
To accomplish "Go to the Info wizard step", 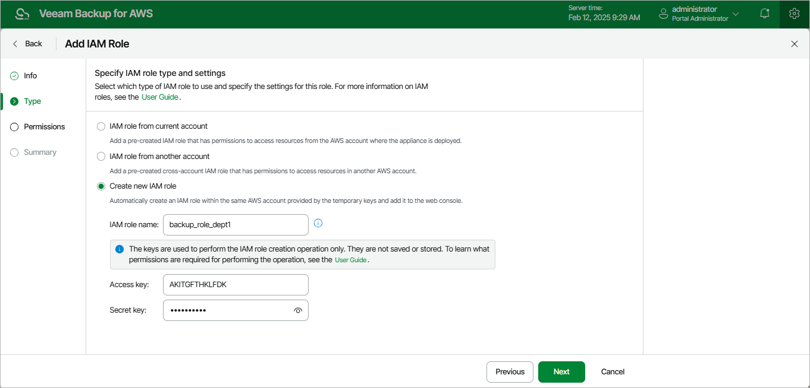I will (30, 76).
